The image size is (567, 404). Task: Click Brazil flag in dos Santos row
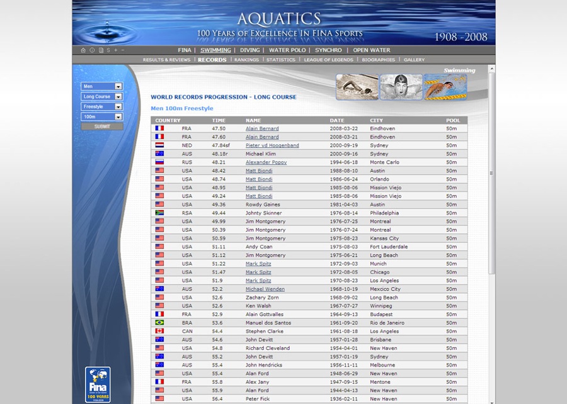point(159,322)
